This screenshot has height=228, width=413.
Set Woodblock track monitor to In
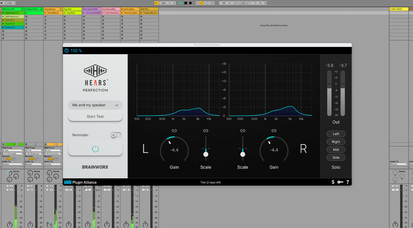46,159
